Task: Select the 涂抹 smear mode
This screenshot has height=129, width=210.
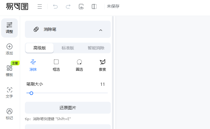Action: (x=33, y=65)
